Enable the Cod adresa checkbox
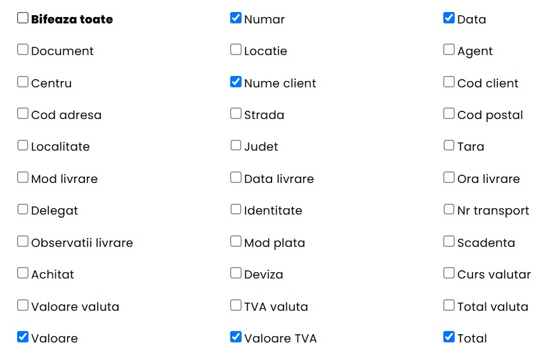This screenshot has width=541, height=357. tap(23, 113)
